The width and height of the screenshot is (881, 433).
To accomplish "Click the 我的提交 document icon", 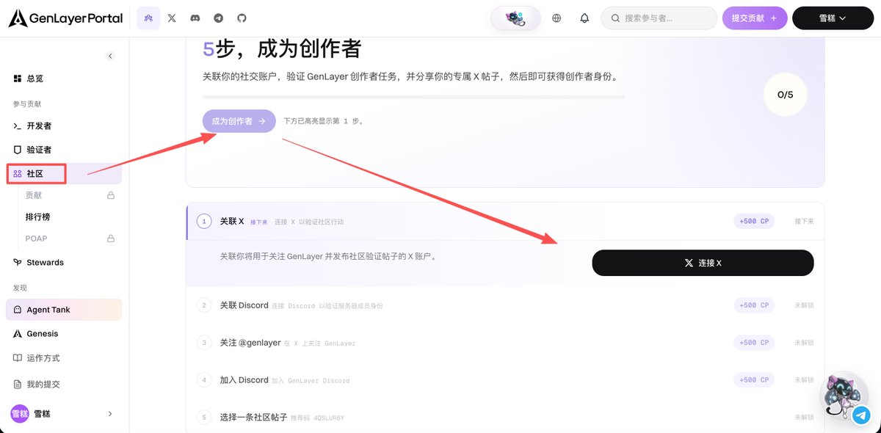I will click(x=18, y=384).
